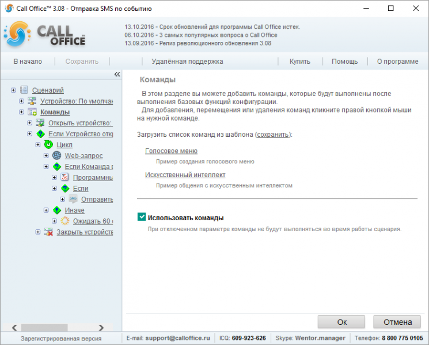Select the Иначе tree item
This screenshot has width=429, height=345.
tap(74, 210)
